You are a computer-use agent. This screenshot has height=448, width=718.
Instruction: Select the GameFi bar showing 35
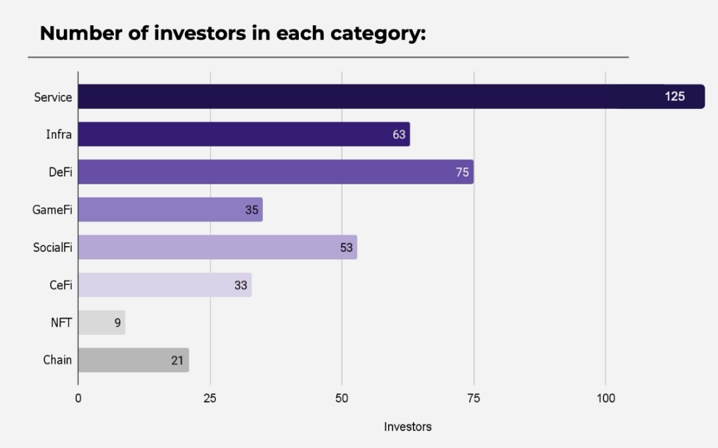[x=170, y=210]
